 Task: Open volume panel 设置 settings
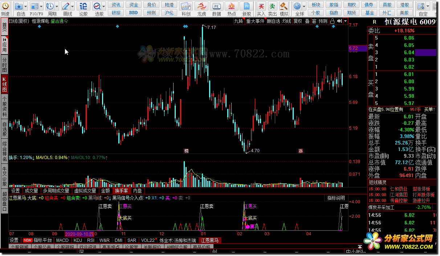coord(15,191)
